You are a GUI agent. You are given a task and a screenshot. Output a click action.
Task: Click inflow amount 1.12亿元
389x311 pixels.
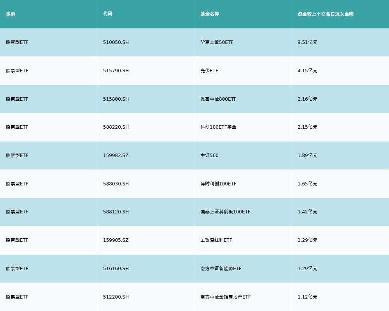(x=307, y=297)
